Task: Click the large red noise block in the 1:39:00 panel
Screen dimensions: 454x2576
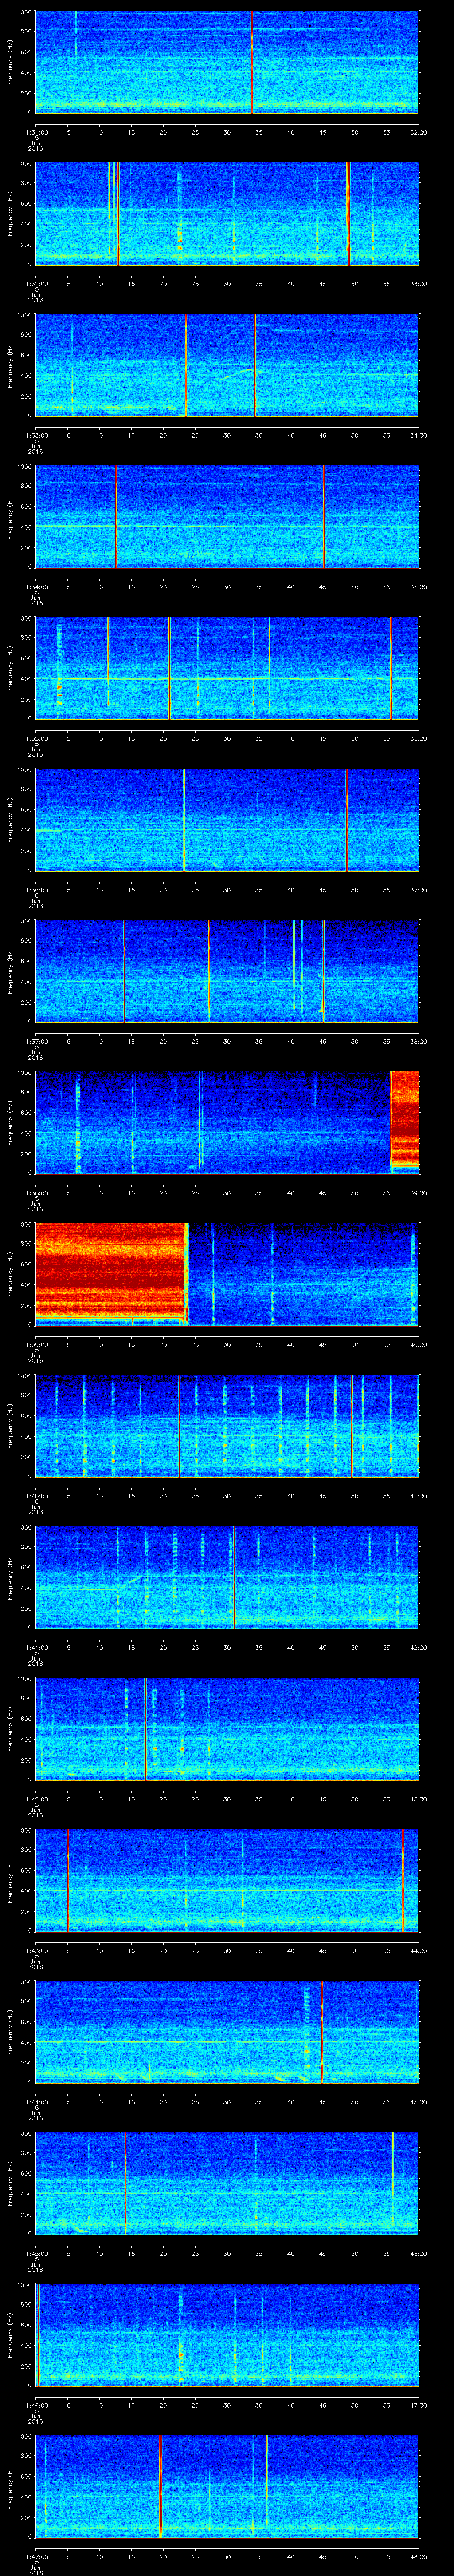Action: pos(111,1273)
